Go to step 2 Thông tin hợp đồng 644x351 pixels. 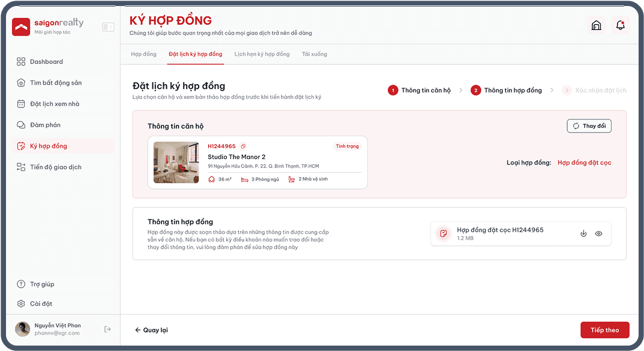507,91
